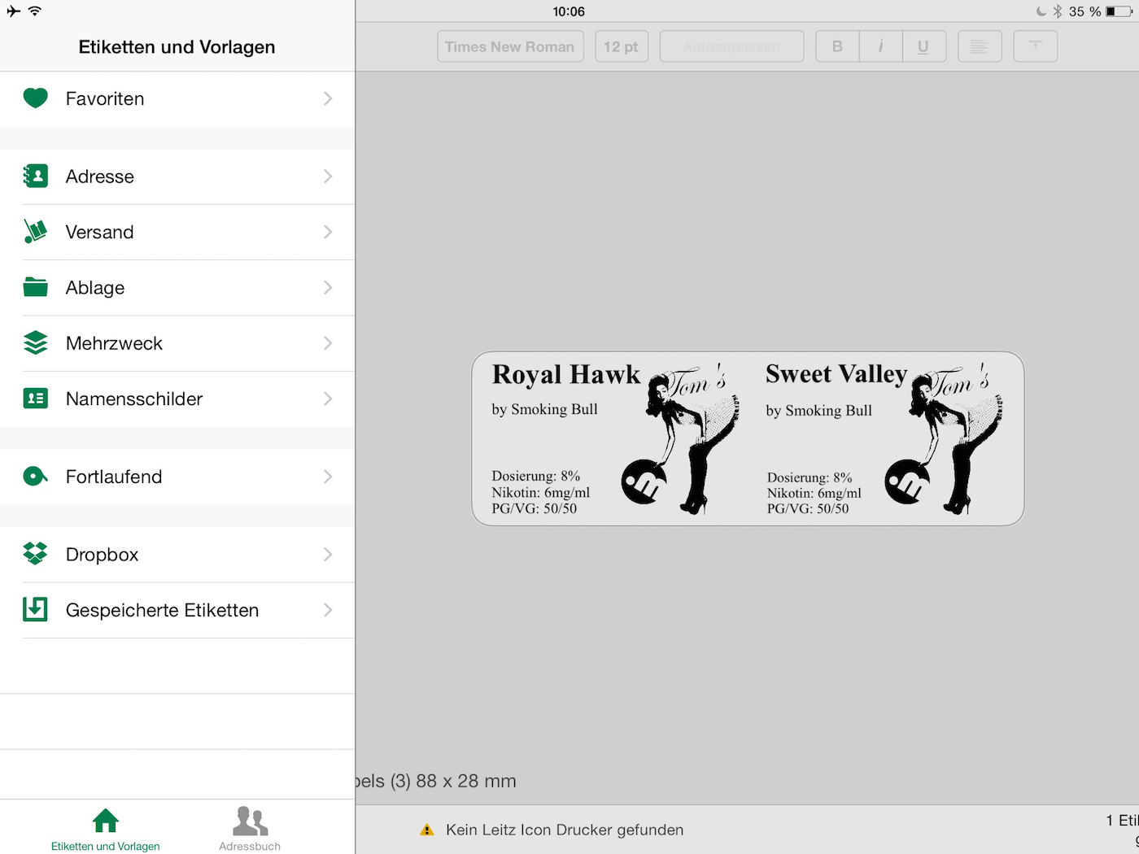The image size is (1139, 854).
Task: Tap the Kein Leitz Icon Drucker gefunden message
Action: [565, 830]
